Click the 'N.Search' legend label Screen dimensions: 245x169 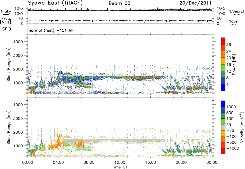click(236, 11)
